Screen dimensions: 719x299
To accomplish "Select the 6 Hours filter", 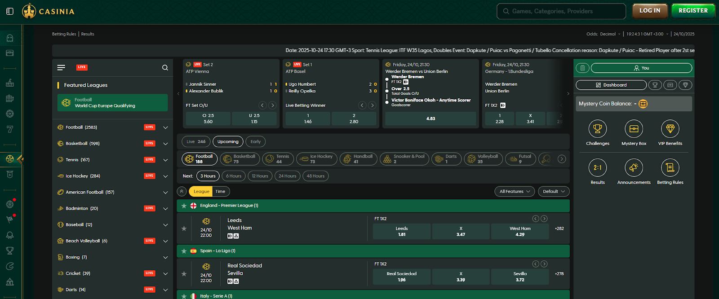I will click(x=234, y=176).
